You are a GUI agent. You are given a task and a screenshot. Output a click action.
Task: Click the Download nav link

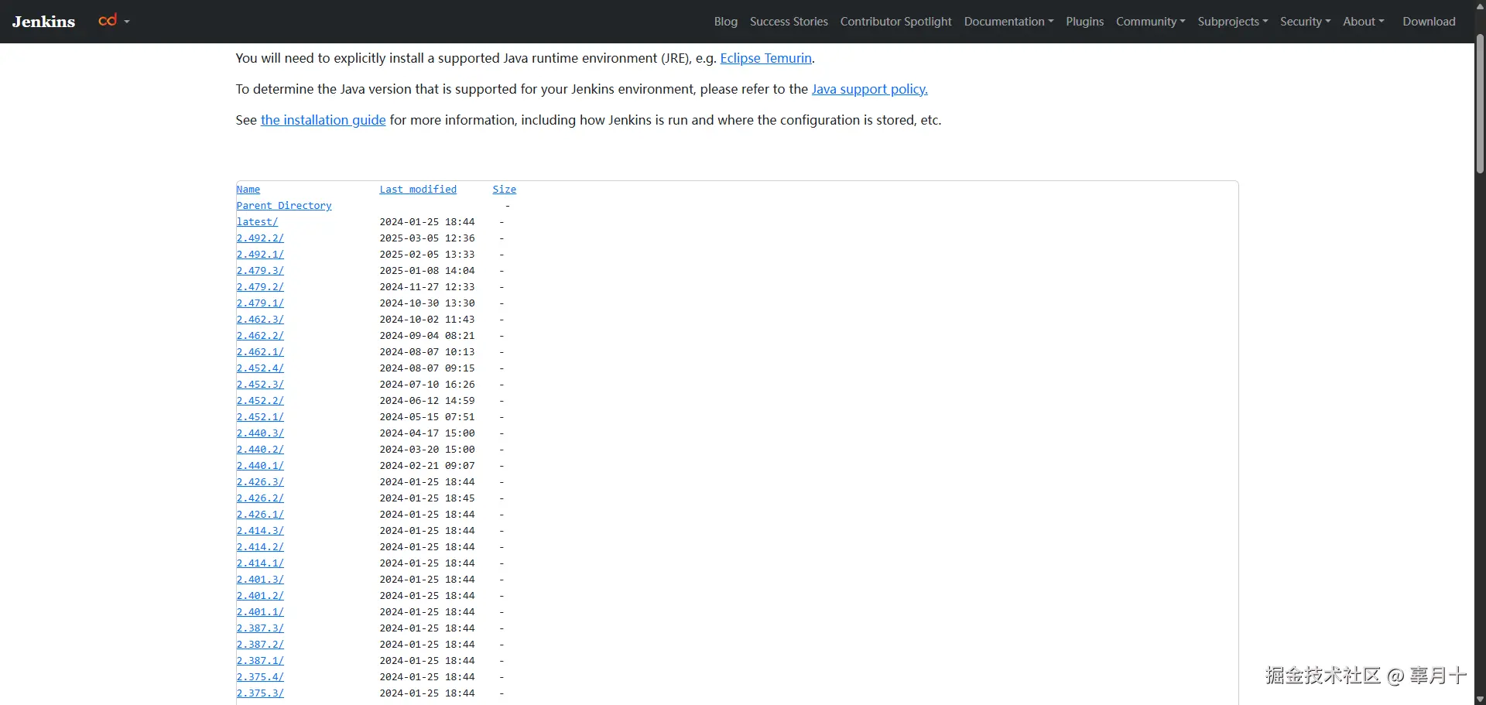click(x=1429, y=22)
